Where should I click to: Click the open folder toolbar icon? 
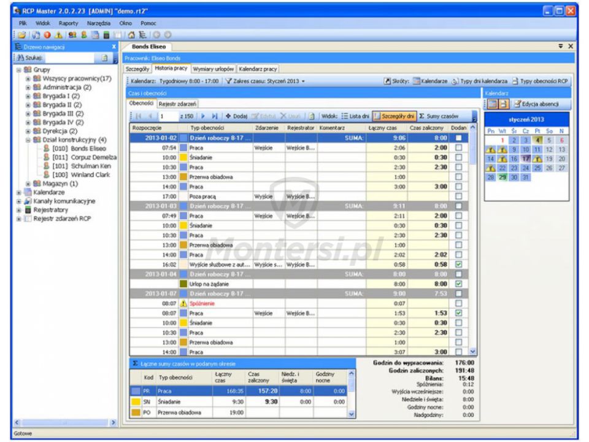click(x=22, y=35)
